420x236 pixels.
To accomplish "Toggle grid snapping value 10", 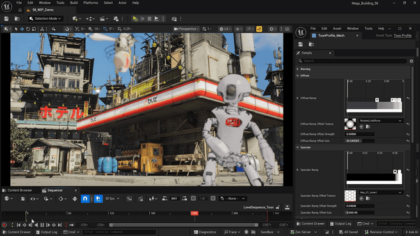I will (x=94, y=29).
